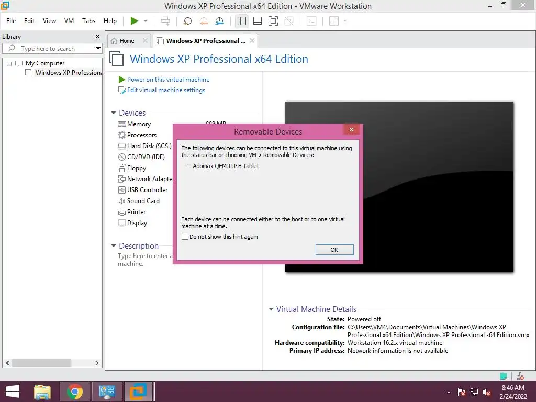Close the Windows XP Professional tab
Image resolution: width=536 pixels, height=402 pixels.
(252, 41)
